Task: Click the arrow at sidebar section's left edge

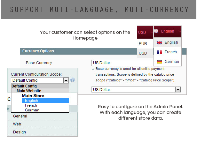Action: click(8, 109)
